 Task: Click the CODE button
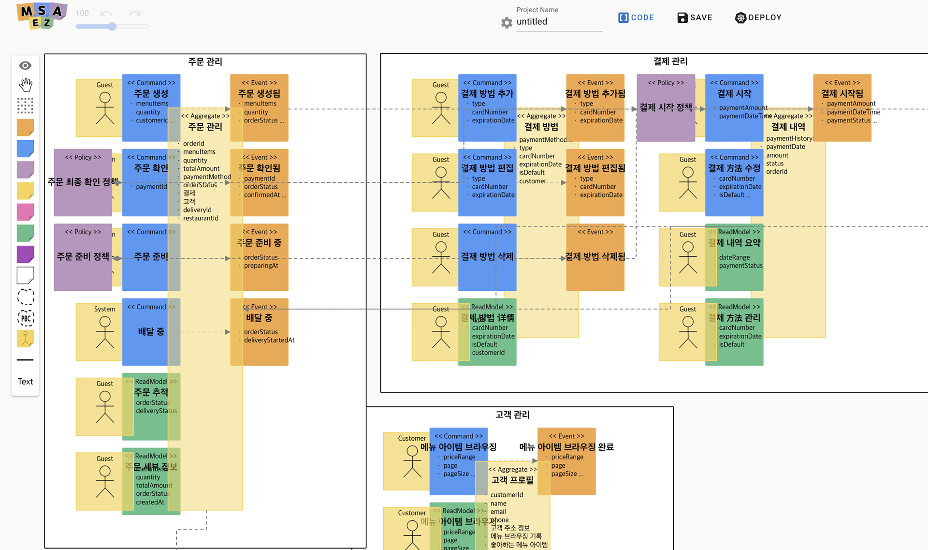click(x=636, y=17)
